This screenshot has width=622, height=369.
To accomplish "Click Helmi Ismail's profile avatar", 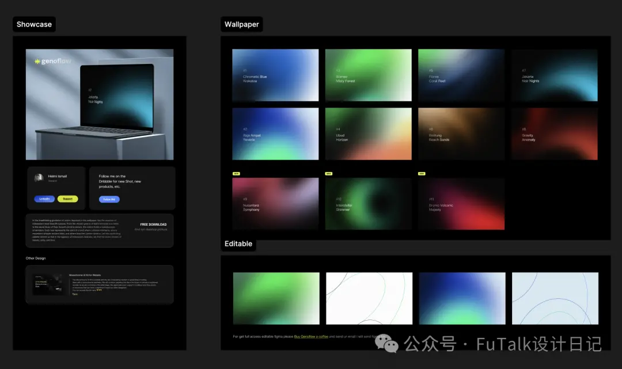I will pyautogui.click(x=39, y=177).
